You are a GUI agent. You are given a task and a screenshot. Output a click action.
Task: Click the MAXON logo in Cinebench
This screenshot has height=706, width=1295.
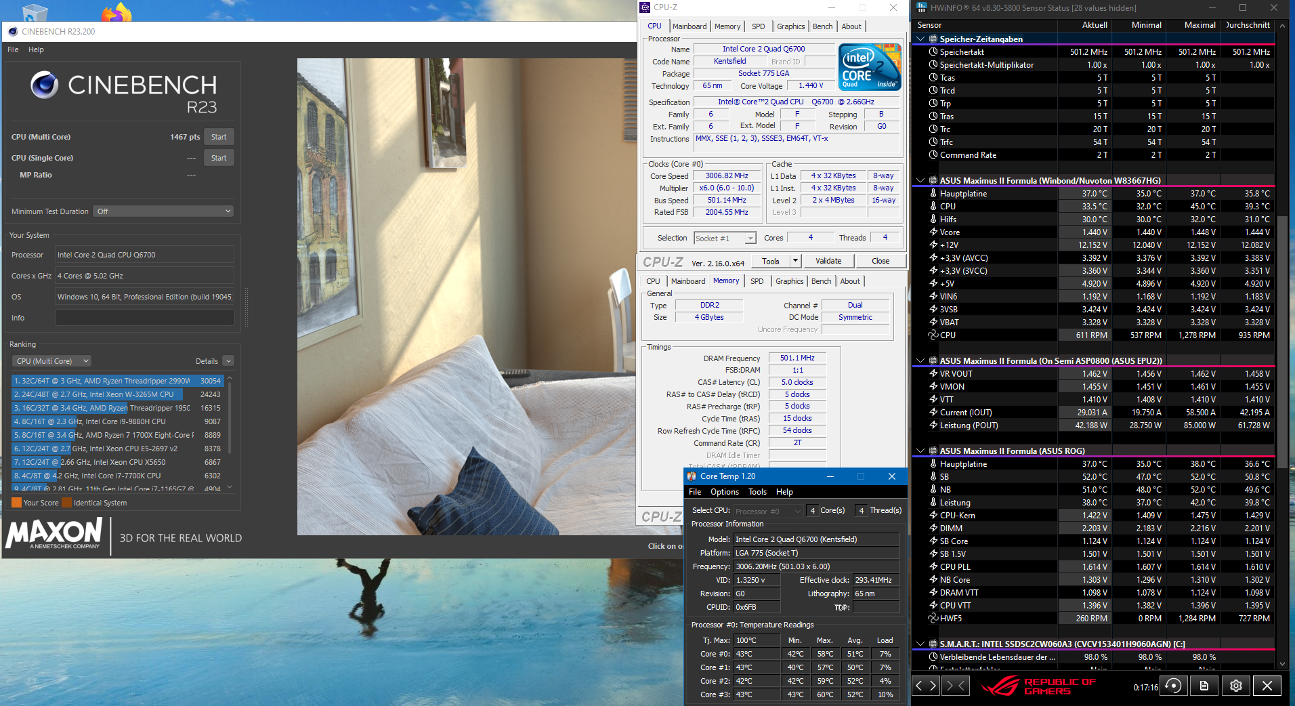(x=54, y=534)
